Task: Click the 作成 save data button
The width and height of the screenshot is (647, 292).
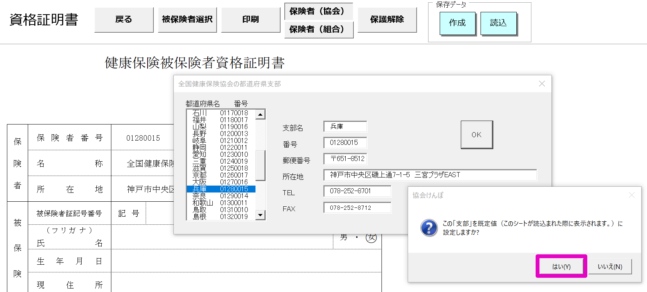Action: (x=457, y=23)
